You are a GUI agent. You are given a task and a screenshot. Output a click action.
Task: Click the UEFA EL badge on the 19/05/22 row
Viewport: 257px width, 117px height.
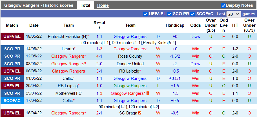(x=12, y=37)
